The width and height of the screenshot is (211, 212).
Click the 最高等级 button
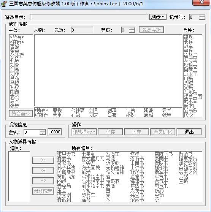click(x=151, y=30)
